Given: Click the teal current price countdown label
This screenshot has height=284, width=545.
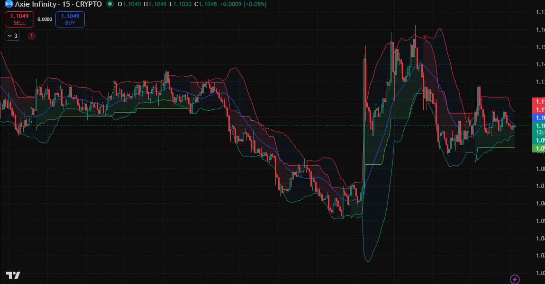Looking at the screenshot, I should click(539, 129).
